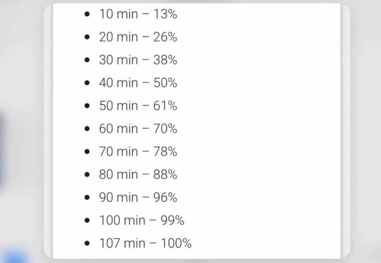
Task: Select the "40 min – 50%" entry
Action: pos(138,83)
